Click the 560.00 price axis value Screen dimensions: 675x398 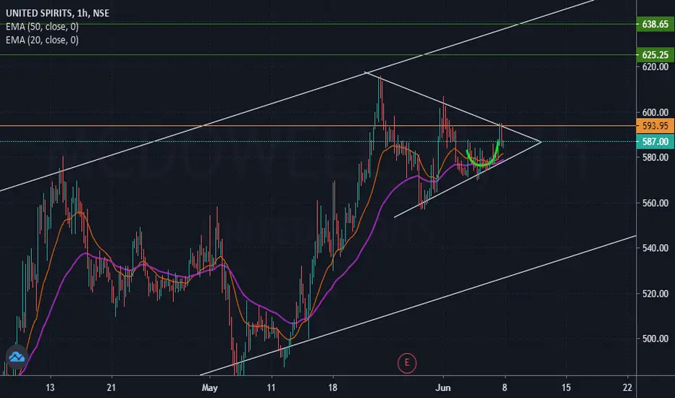[x=655, y=203]
